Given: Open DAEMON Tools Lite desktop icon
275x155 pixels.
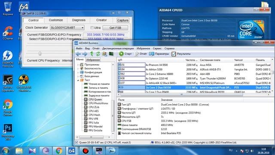Looking at the screenshot, I should (x=8, y=59).
